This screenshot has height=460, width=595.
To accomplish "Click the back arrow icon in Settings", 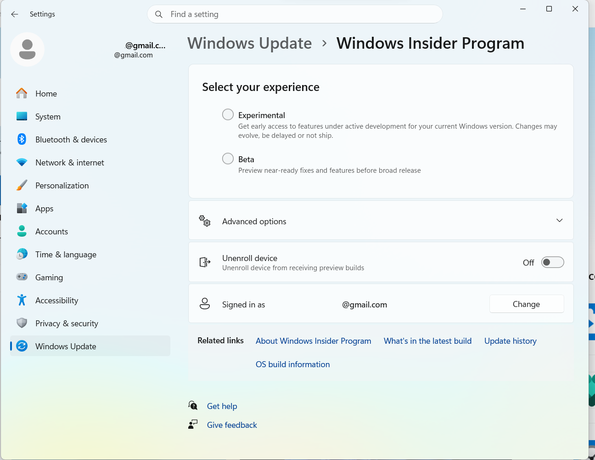I will pos(15,14).
